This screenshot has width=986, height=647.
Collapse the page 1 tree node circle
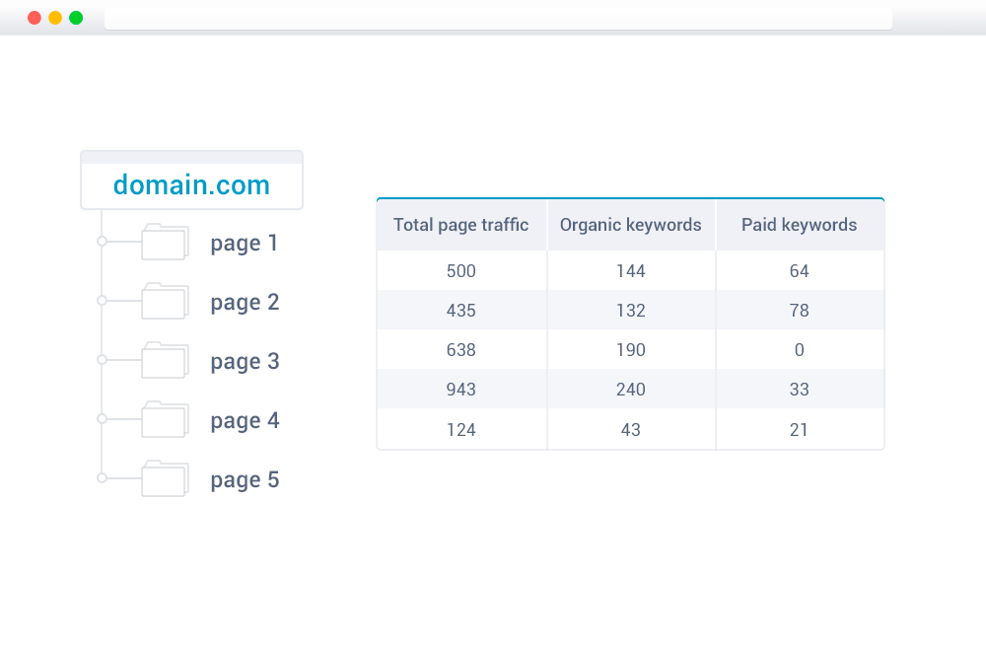pos(102,242)
